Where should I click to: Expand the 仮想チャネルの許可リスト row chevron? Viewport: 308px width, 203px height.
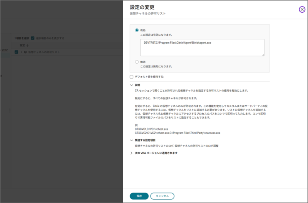22,52
